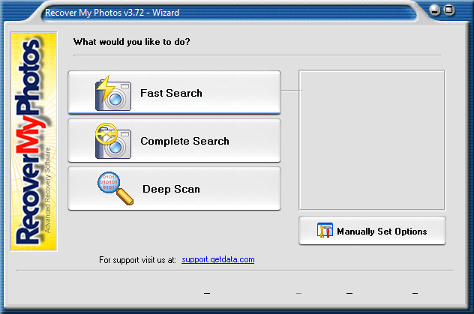
Task: Click the "Recover My Photos v3.72 - Wizard" title
Action: (112, 13)
